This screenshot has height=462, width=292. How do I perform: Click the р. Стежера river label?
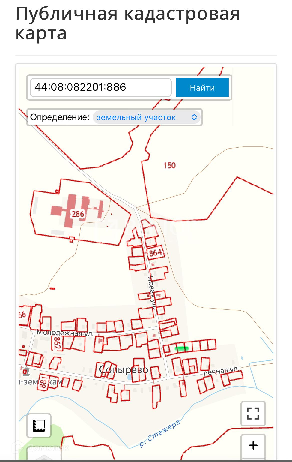[x=160, y=434]
